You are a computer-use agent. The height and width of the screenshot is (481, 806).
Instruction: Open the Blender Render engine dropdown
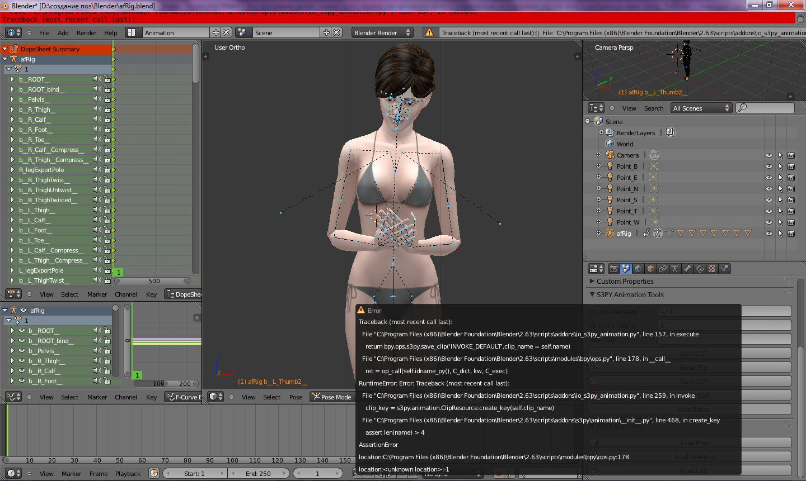pos(382,32)
